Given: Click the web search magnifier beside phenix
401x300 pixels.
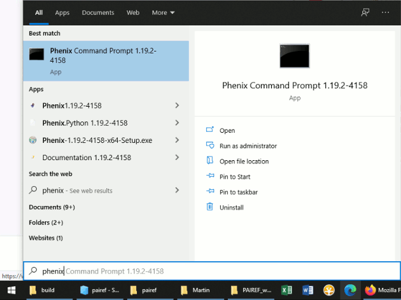Looking at the screenshot, I should 33,190.
